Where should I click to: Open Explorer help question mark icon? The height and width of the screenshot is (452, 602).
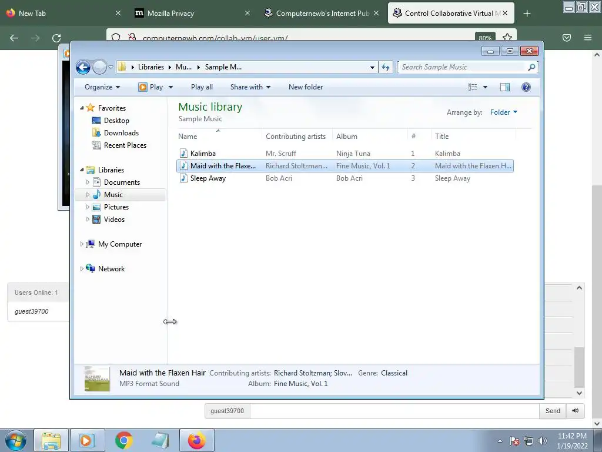tap(526, 87)
